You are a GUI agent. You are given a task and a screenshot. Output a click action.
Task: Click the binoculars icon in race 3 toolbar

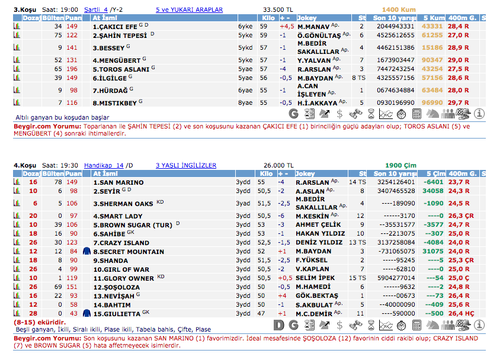click(355, 113)
